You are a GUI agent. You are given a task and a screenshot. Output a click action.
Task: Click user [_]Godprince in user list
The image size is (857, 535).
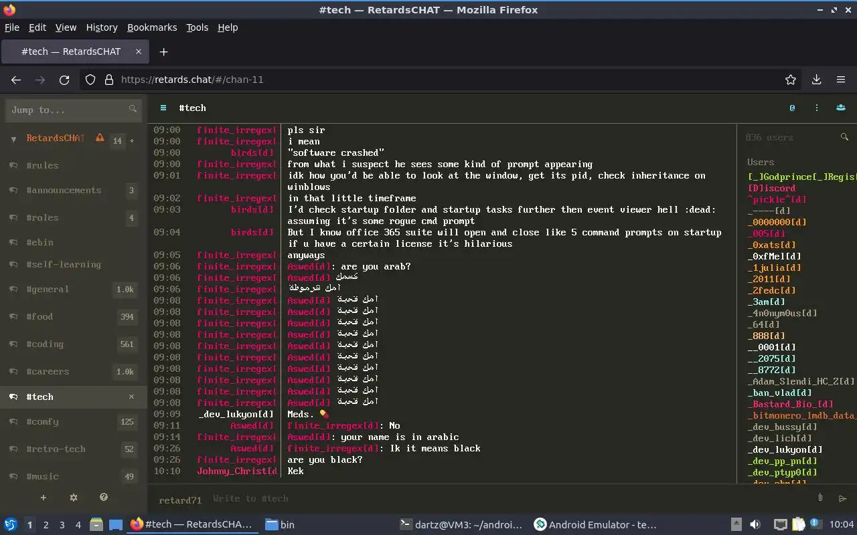point(801,177)
